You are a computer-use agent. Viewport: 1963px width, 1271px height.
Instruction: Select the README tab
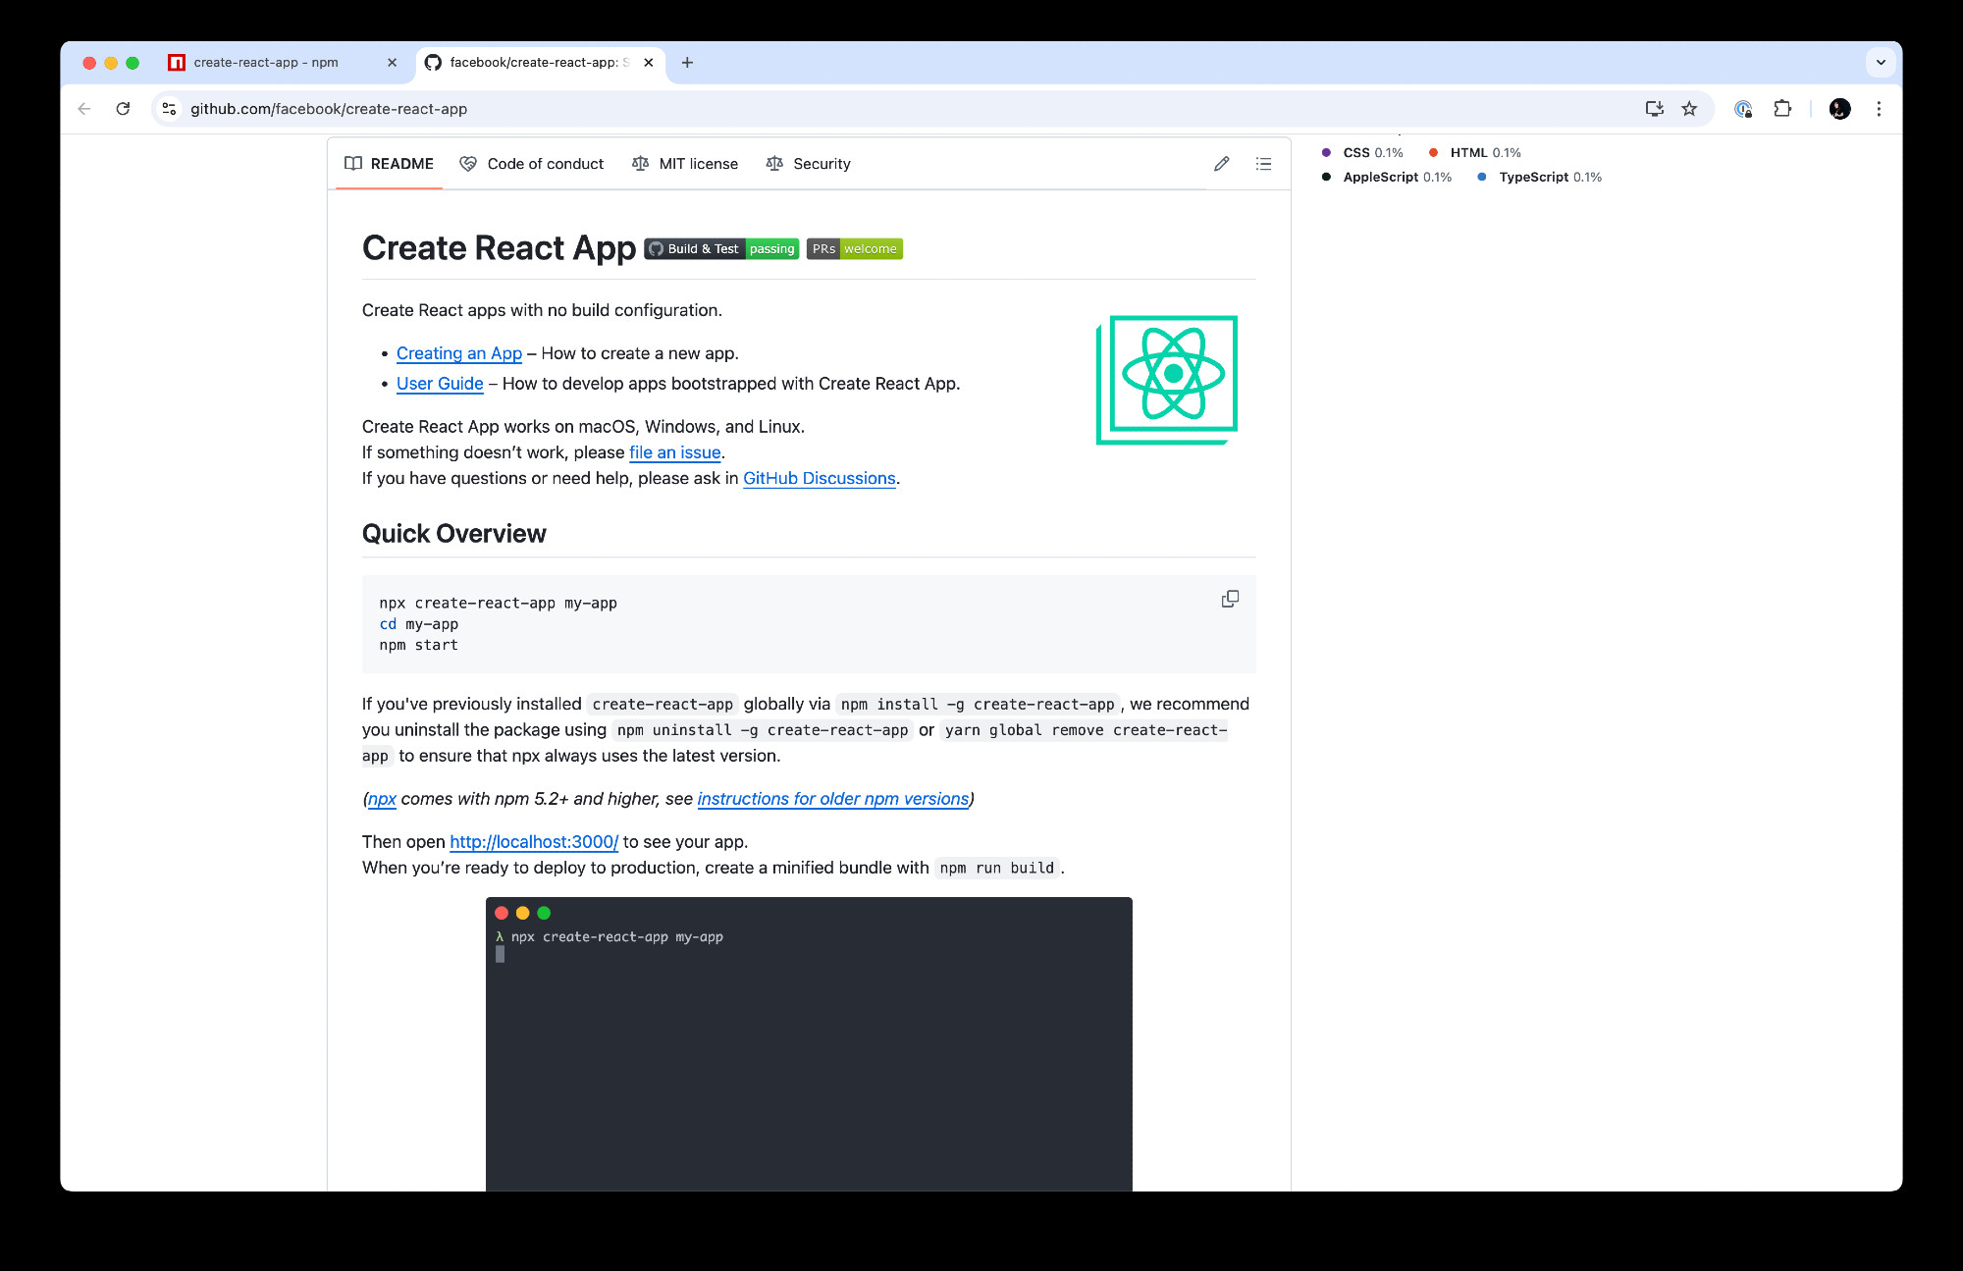coord(389,164)
